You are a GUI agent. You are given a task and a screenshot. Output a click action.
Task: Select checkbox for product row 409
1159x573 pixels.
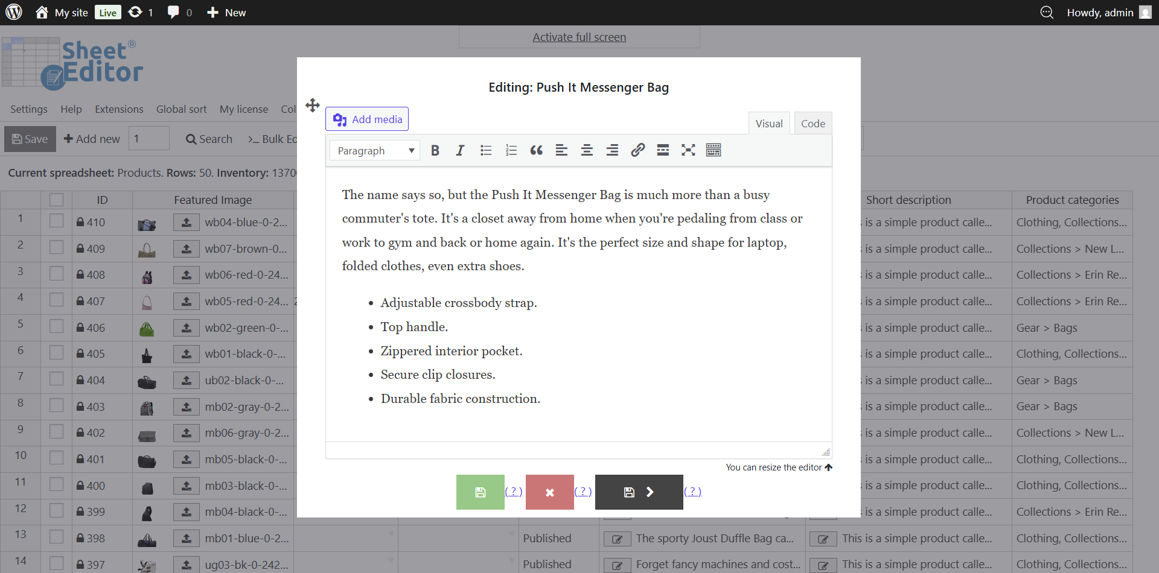tap(56, 247)
